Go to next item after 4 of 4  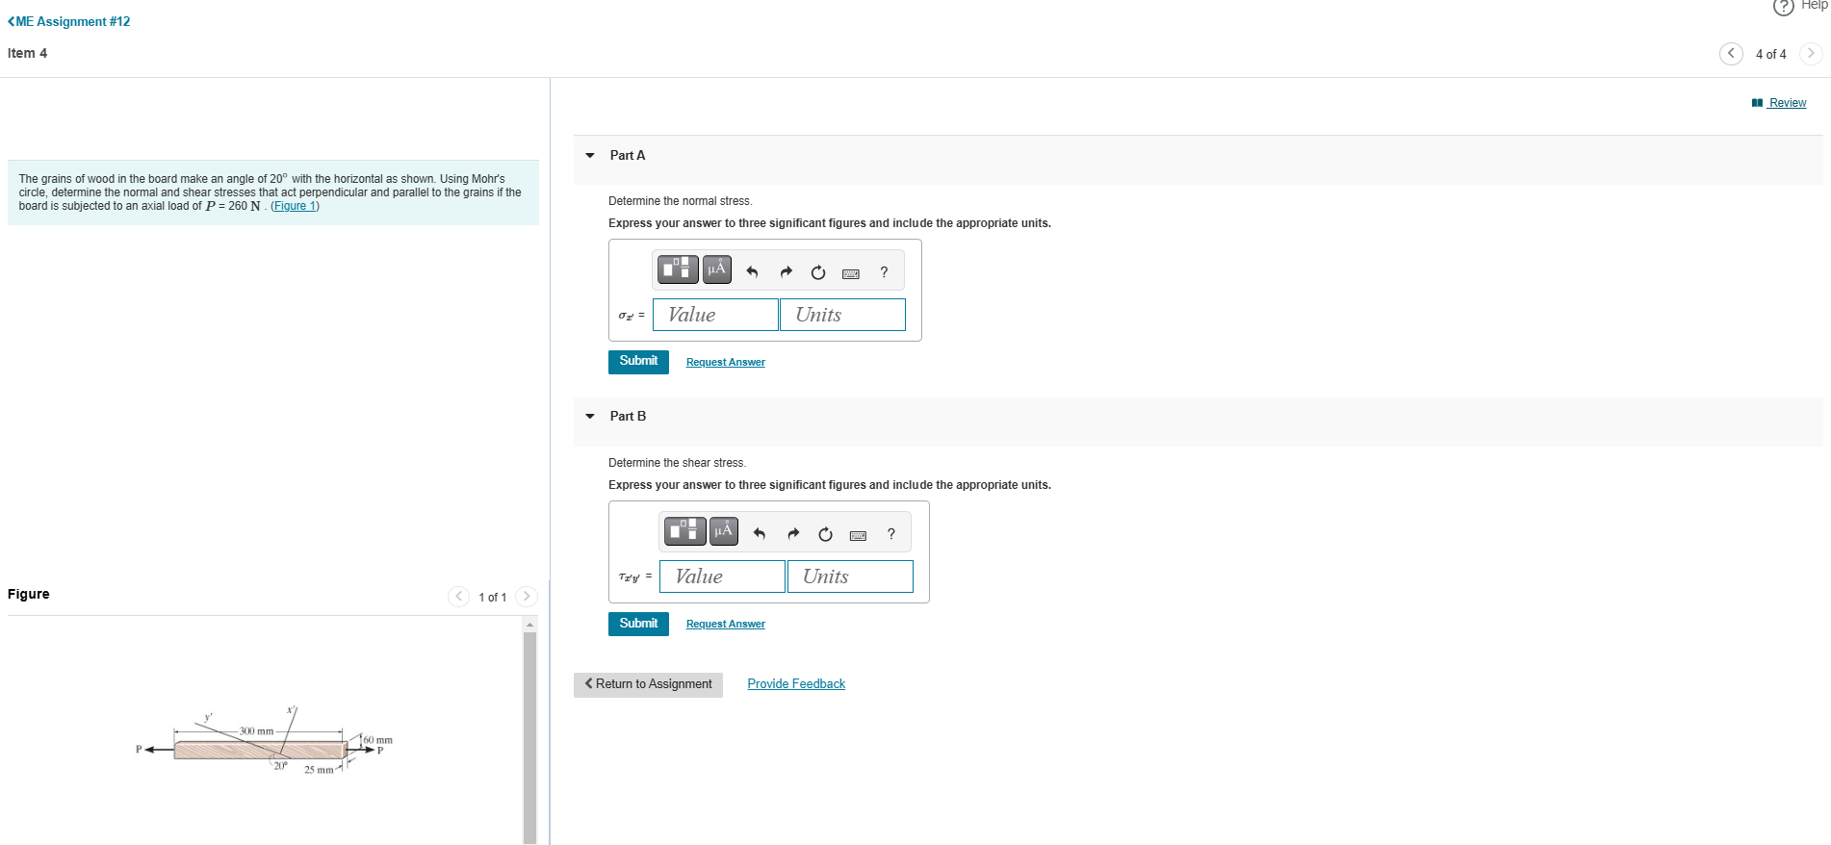[1811, 54]
